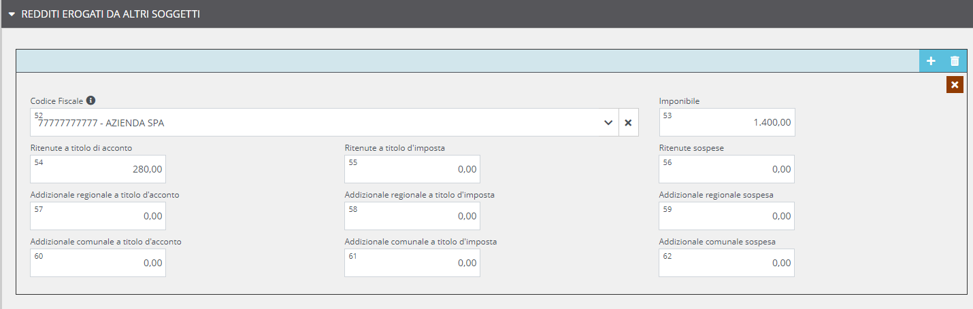Click the Addizionale regionale sospesa field
Viewport: 973px width, 309px height.
click(x=727, y=217)
